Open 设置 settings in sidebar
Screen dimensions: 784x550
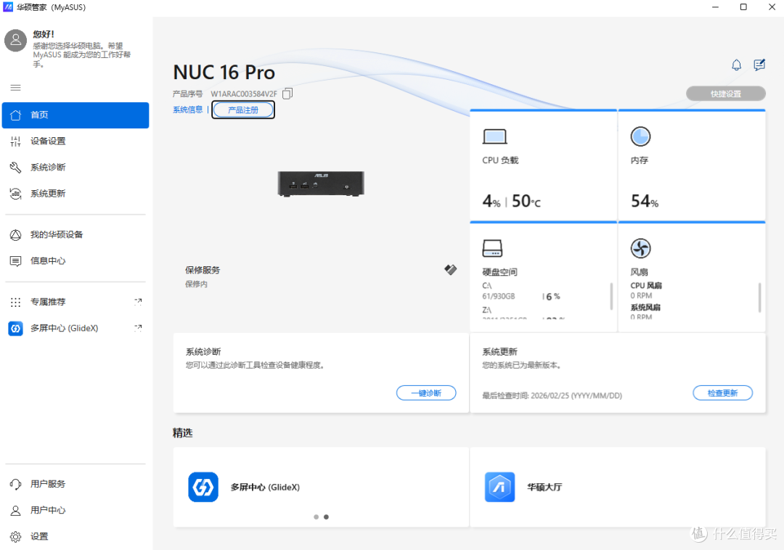pyautogui.click(x=75, y=536)
